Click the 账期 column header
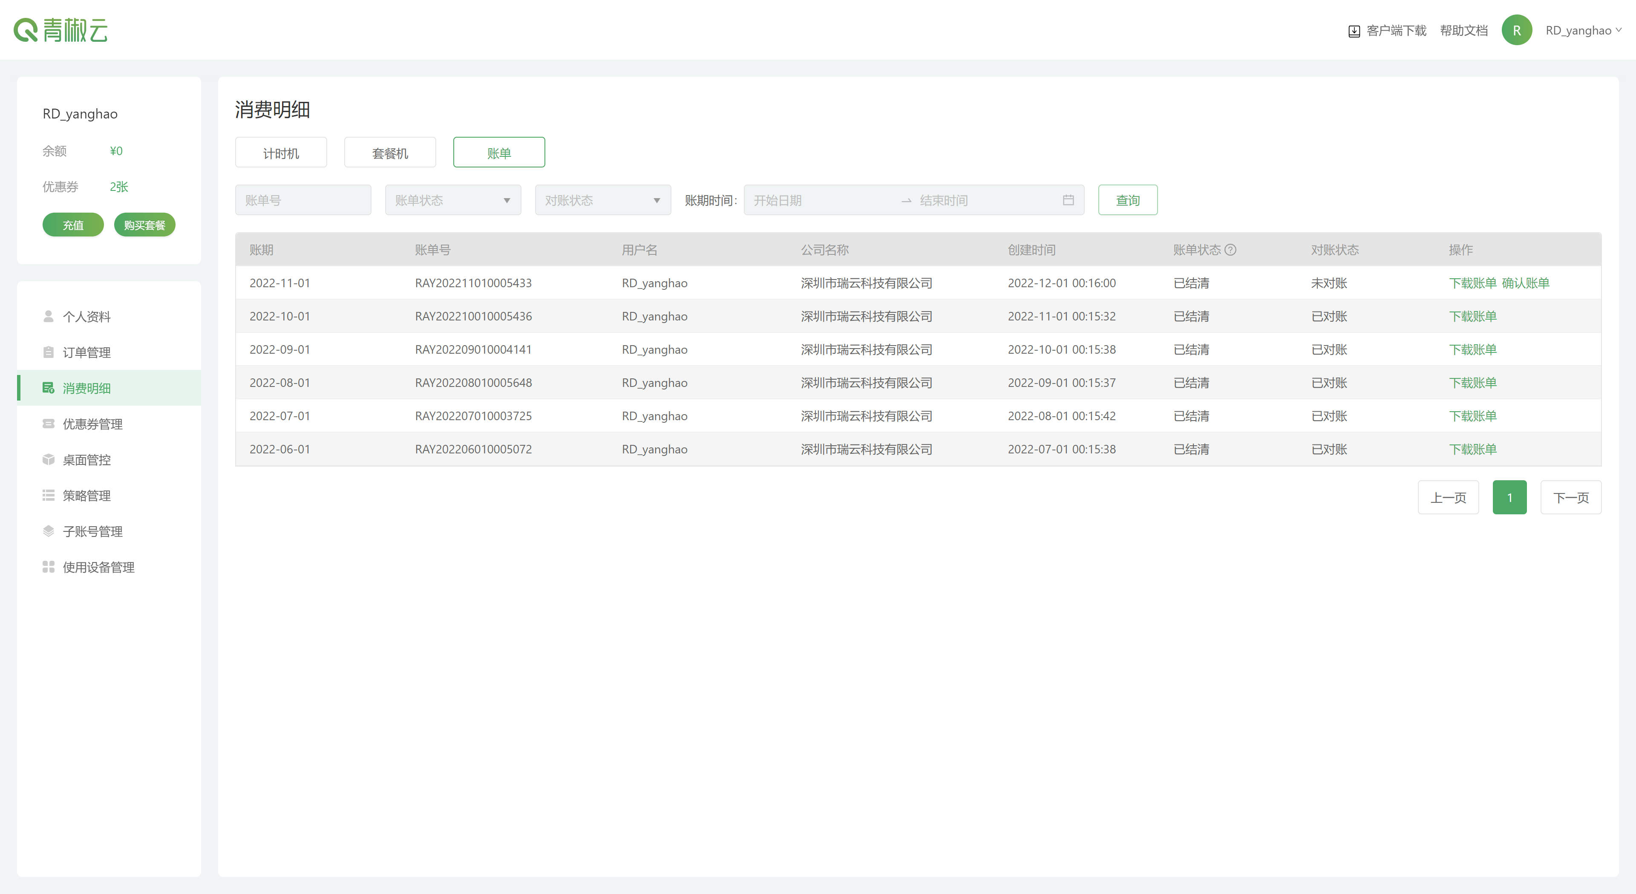Image resolution: width=1636 pixels, height=894 pixels. point(261,250)
